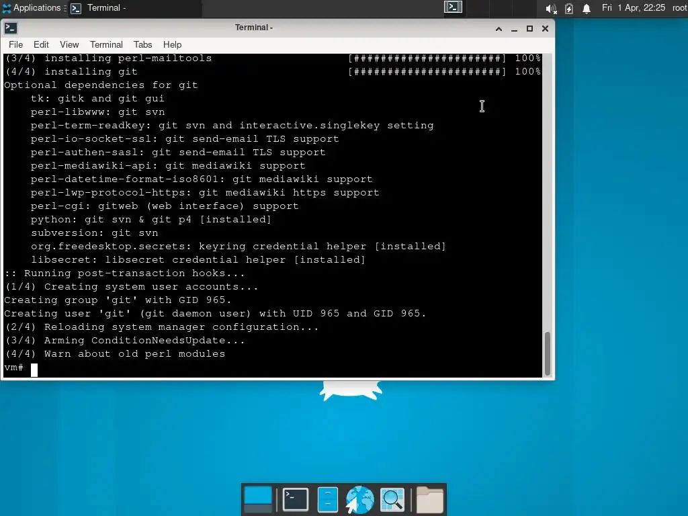
Task: Click the 'org.freedesktop.secrets' line
Action: tap(239, 247)
